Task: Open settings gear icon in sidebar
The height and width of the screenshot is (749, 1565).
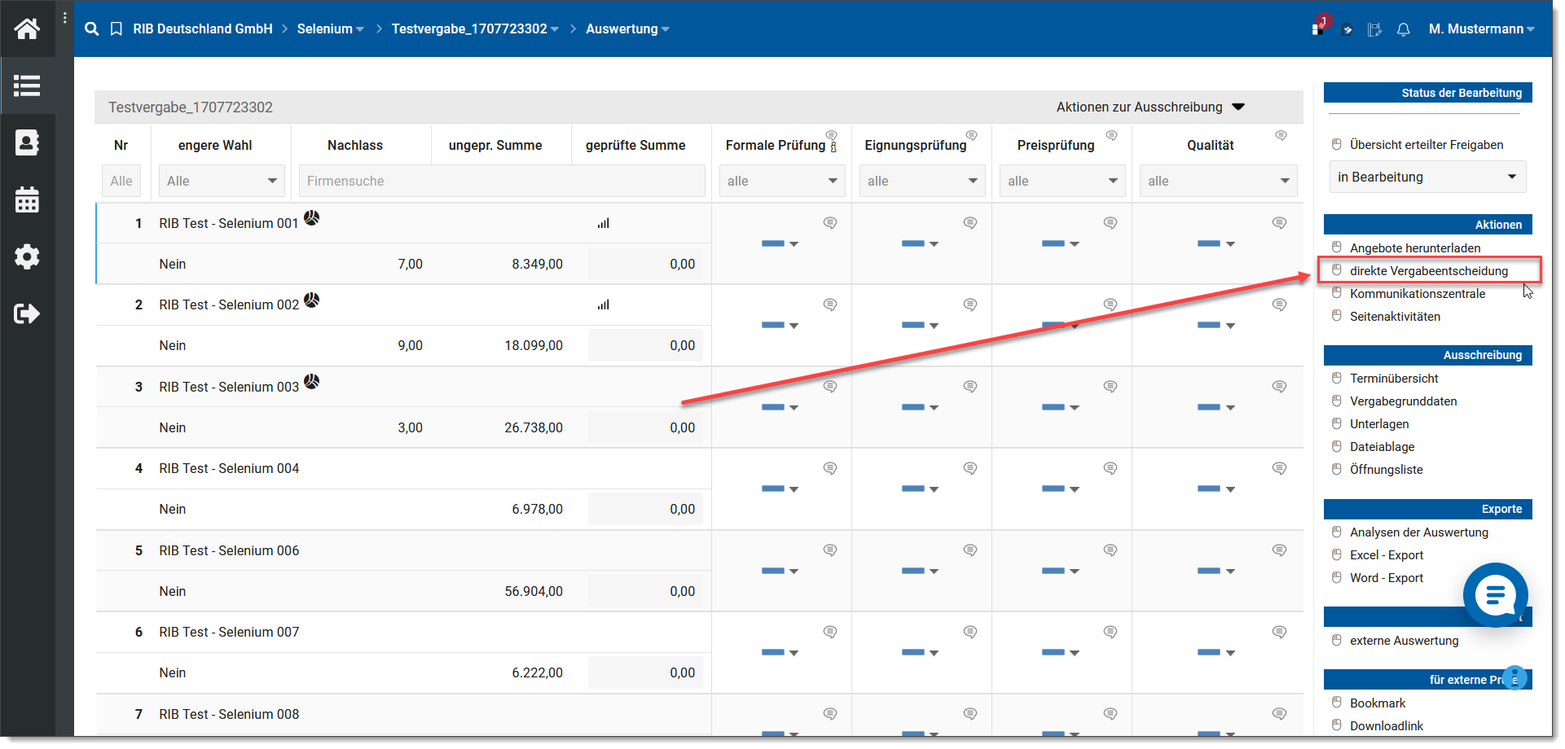Action: tap(27, 256)
